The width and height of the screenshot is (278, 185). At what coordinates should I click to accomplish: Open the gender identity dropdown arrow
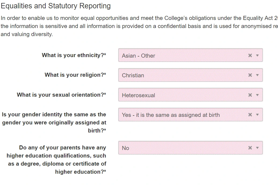257,115
